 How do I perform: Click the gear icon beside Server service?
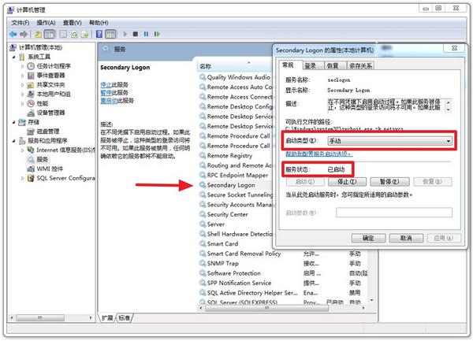(203, 224)
